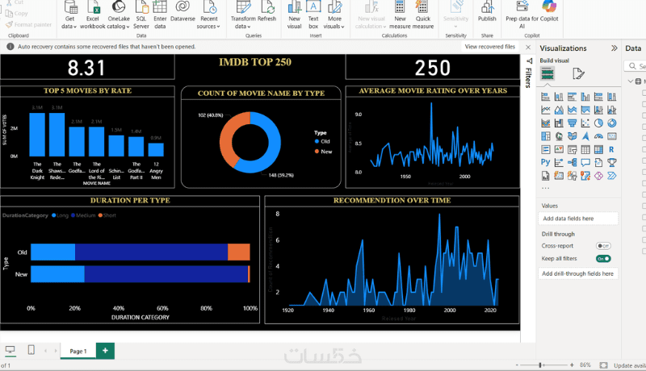Select the Card visual icon

[612, 136]
